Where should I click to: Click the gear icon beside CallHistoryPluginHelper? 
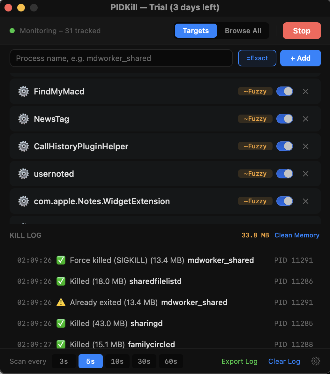24,146
